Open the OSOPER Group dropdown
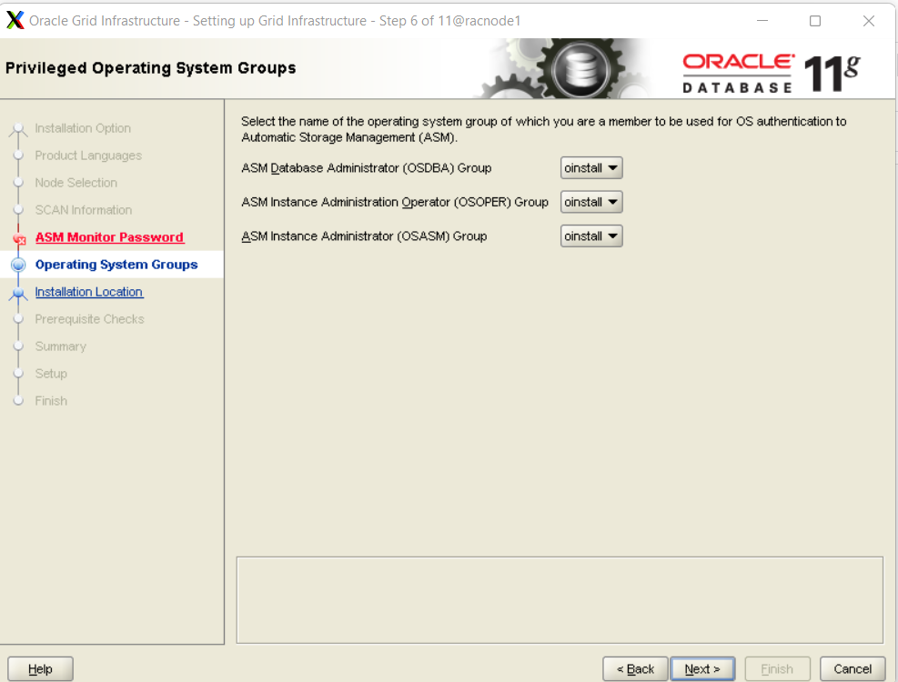Screen dimensions: 898x682 pos(591,202)
